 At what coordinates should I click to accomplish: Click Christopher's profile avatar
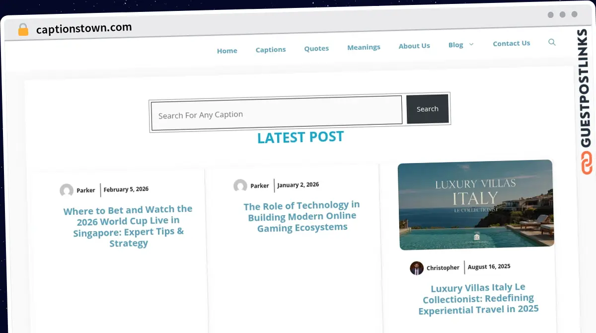click(x=417, y=268)
